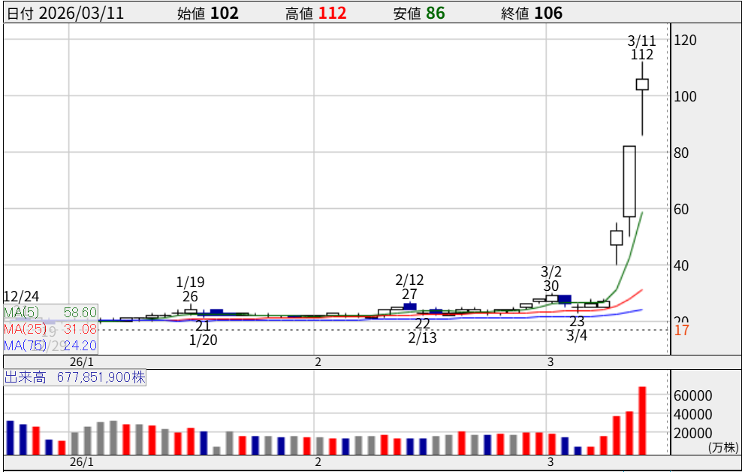Image resolution: width=742 pixels, height=472 pixels.
Task: Click the 3/2 30 peak annotation
Action: [x=551, y=278]
